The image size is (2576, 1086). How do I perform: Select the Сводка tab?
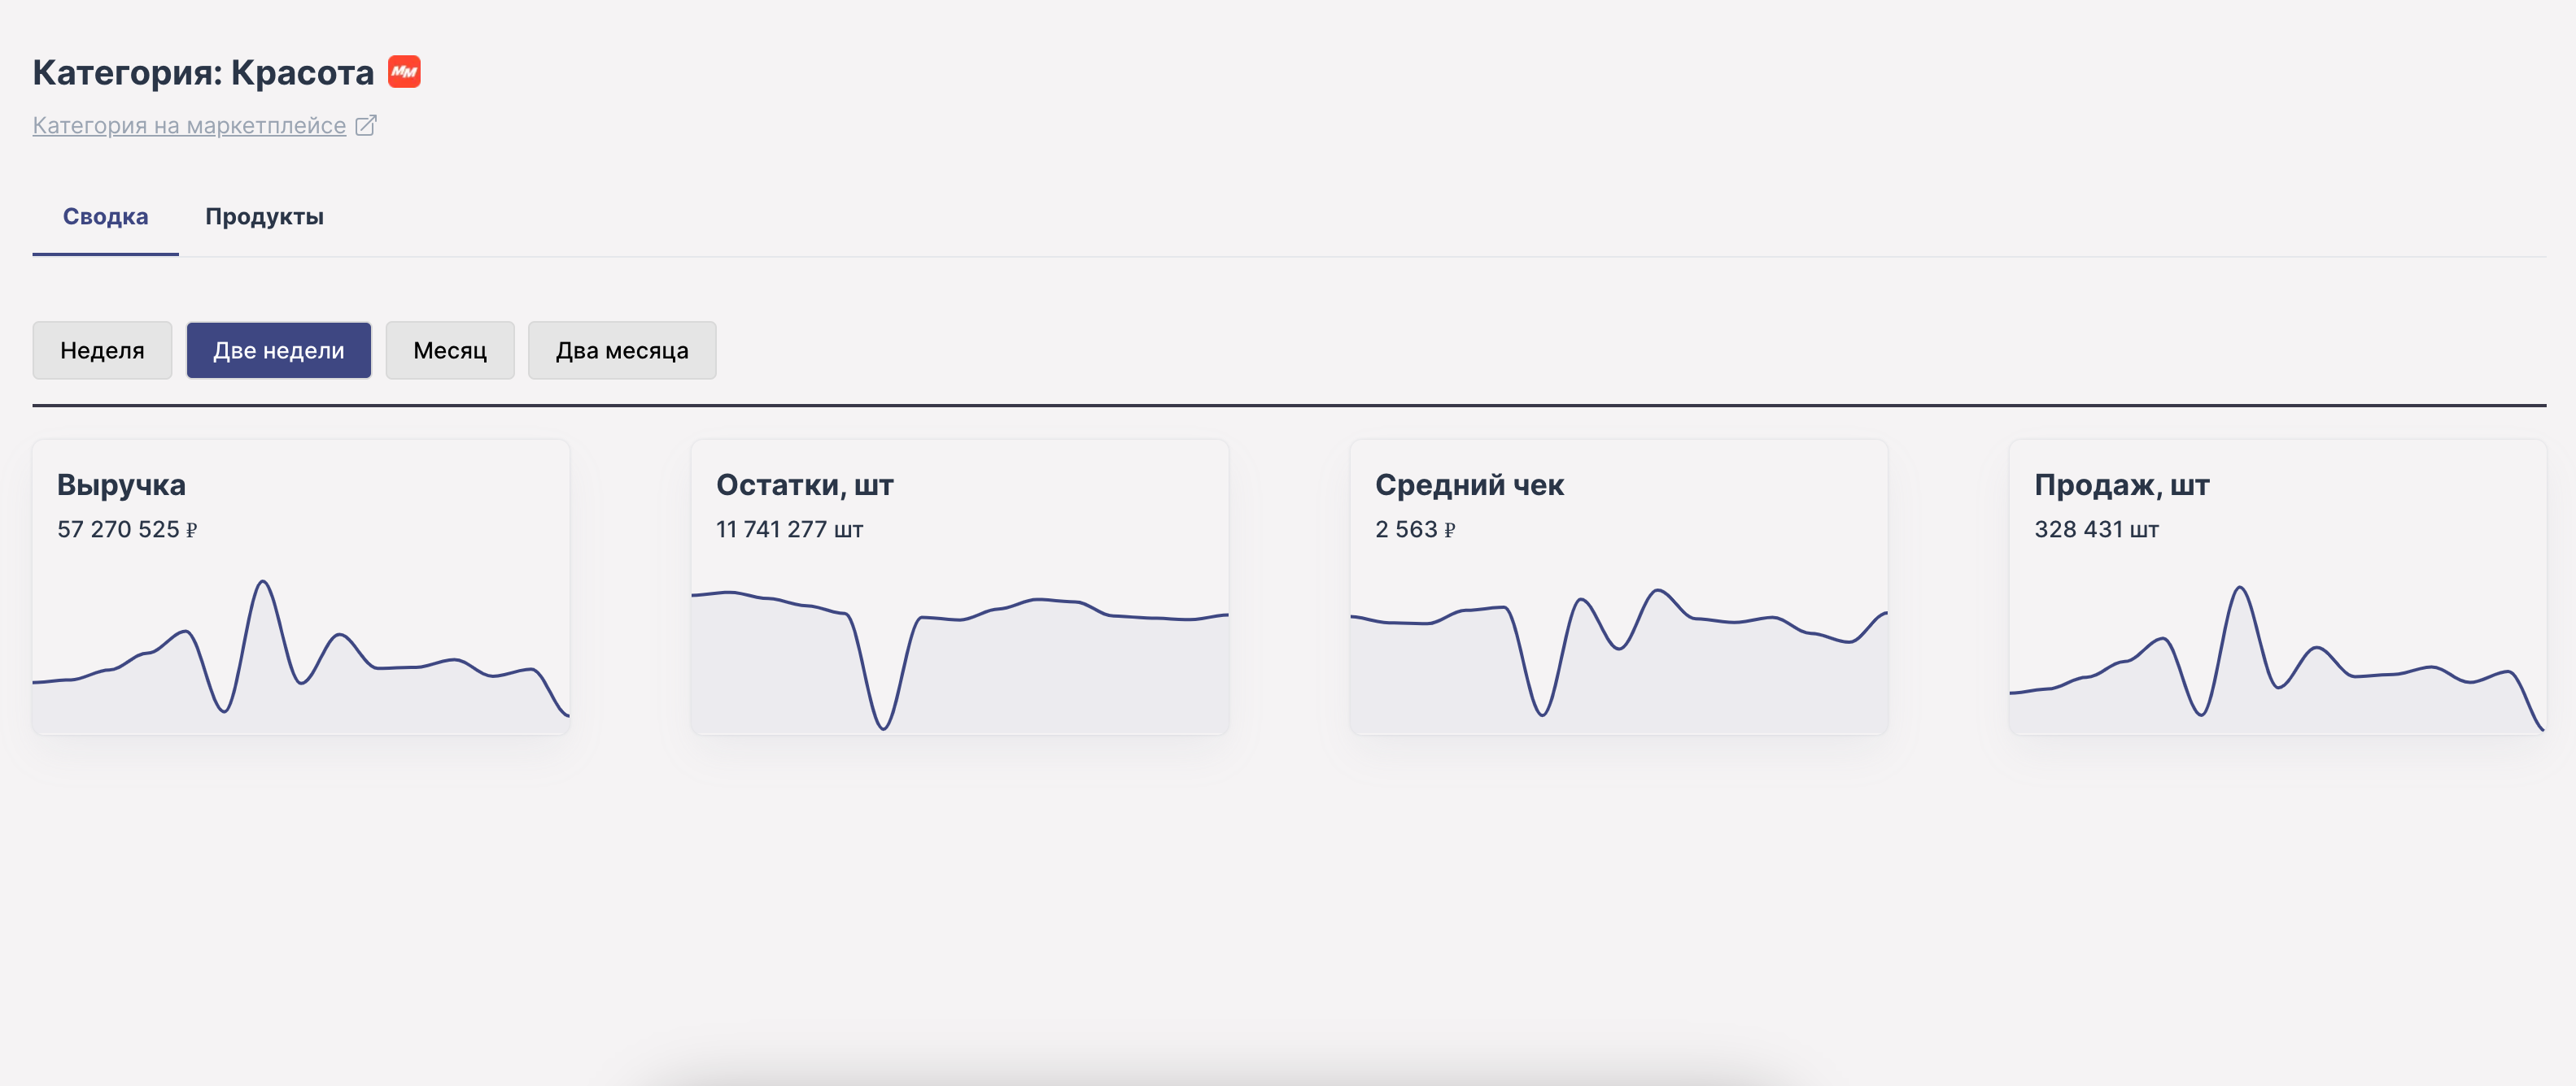point(105,215)
